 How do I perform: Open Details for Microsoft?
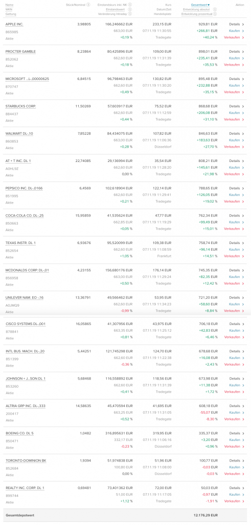click(236, 79)
